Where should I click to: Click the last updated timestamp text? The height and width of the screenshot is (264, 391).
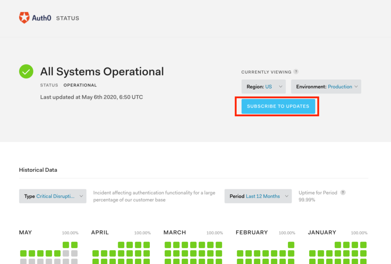coord(91,97)
